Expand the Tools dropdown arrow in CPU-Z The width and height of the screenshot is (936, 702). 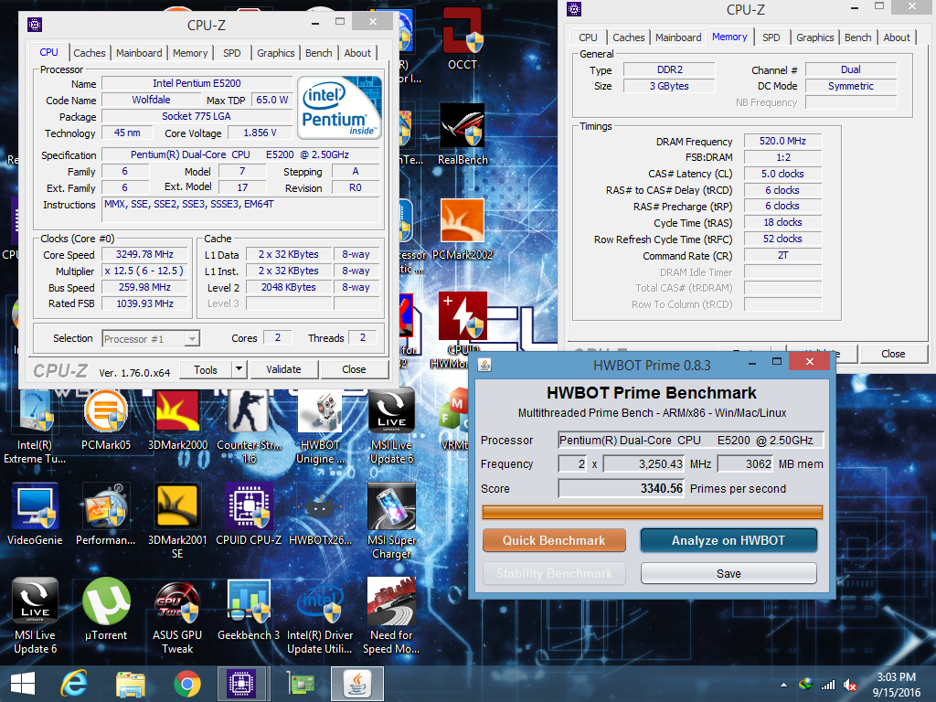[x=239, y=369]
